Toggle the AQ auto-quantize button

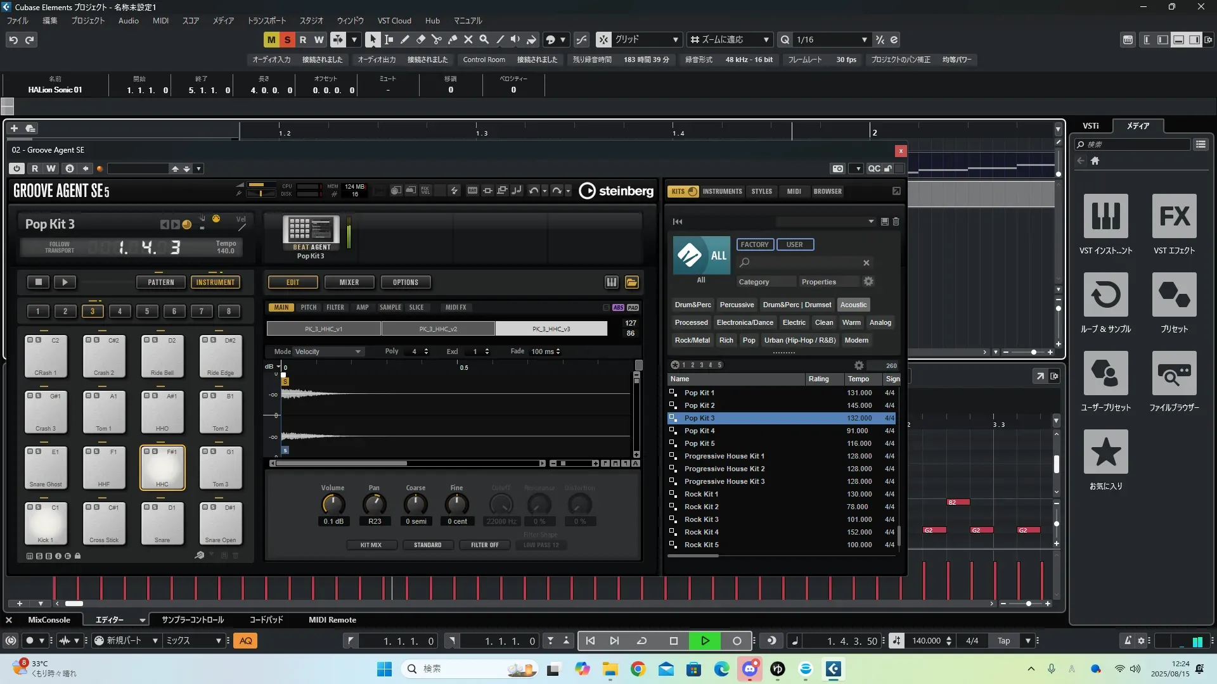tap(246, 641)
